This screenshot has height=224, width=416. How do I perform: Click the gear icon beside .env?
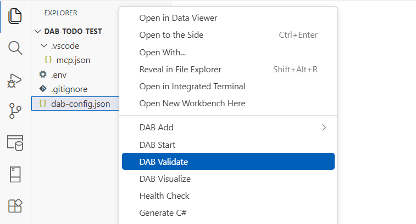coord(43,74)
